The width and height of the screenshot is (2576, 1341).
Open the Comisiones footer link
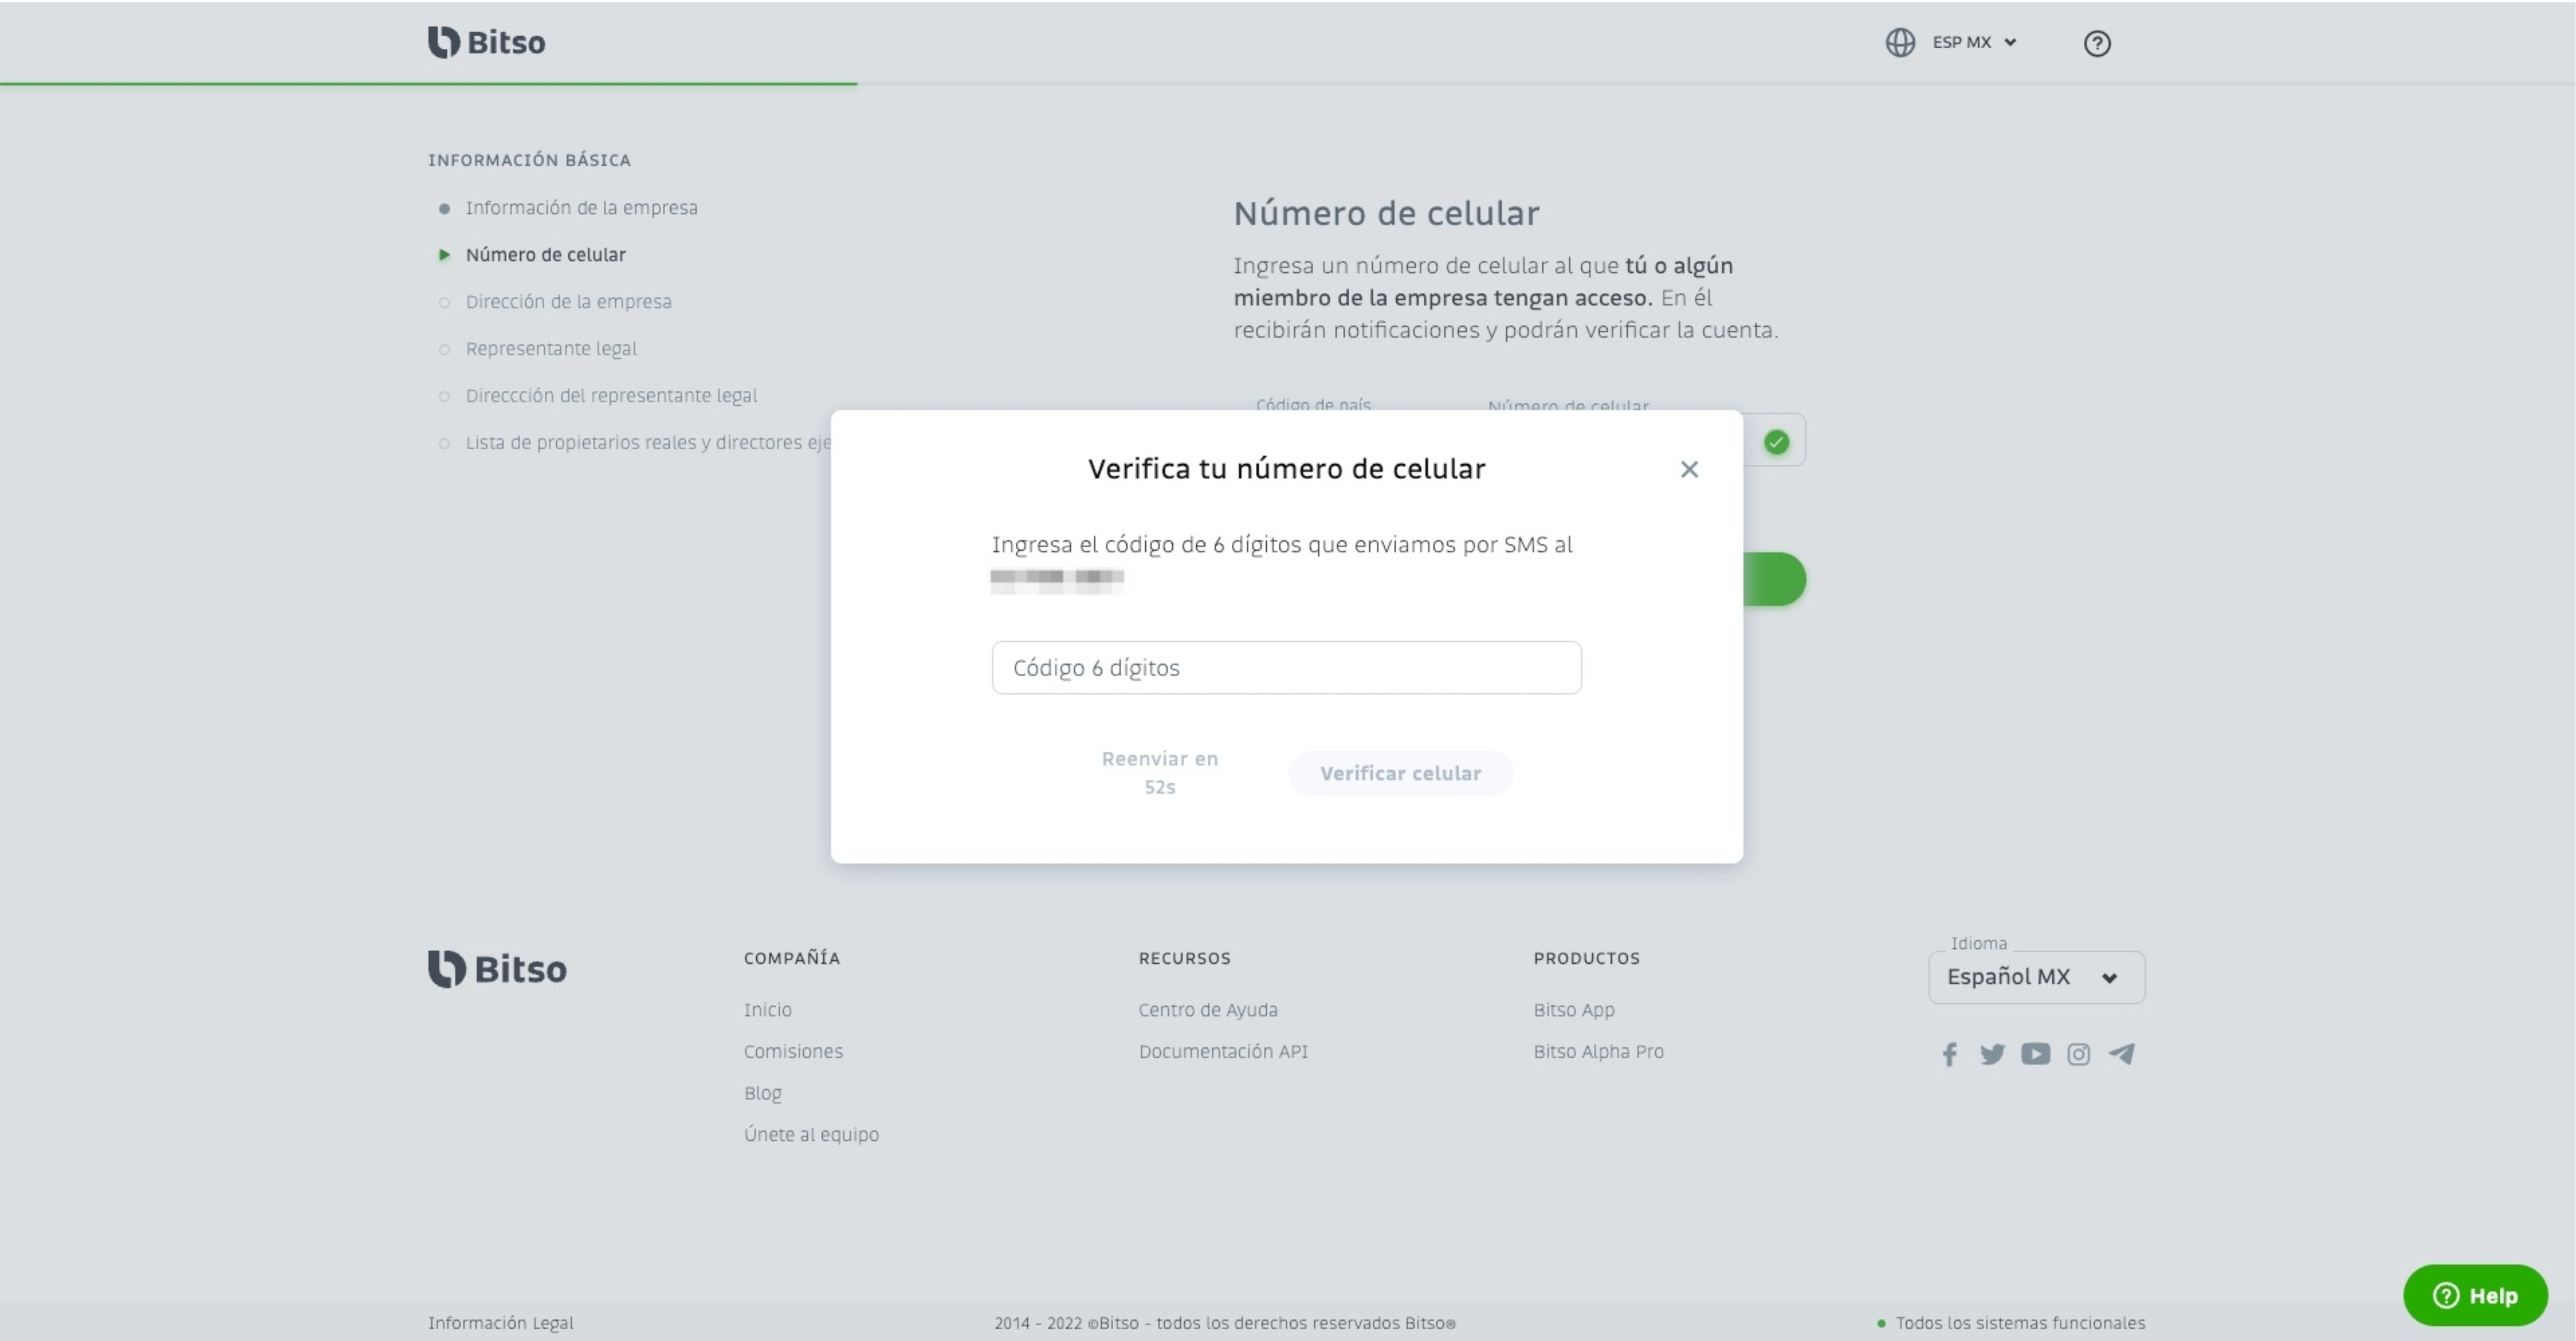[793, 1052]
